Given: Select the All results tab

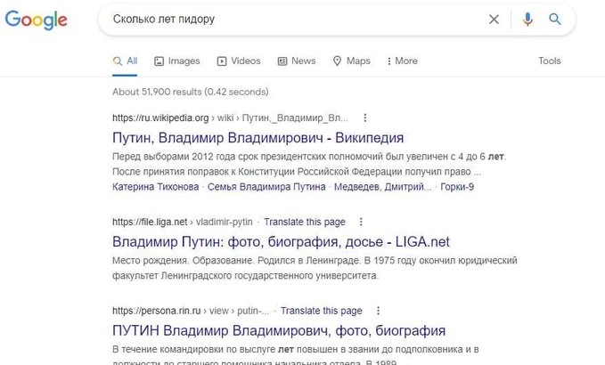Looking at the screenshot, I should pyautogui.click(x=125, y=61).
